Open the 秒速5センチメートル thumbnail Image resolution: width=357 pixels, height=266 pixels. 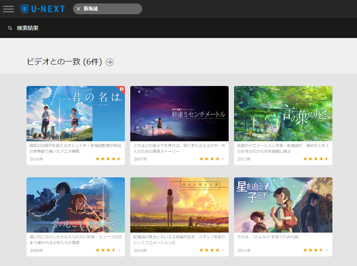(179, 114)
